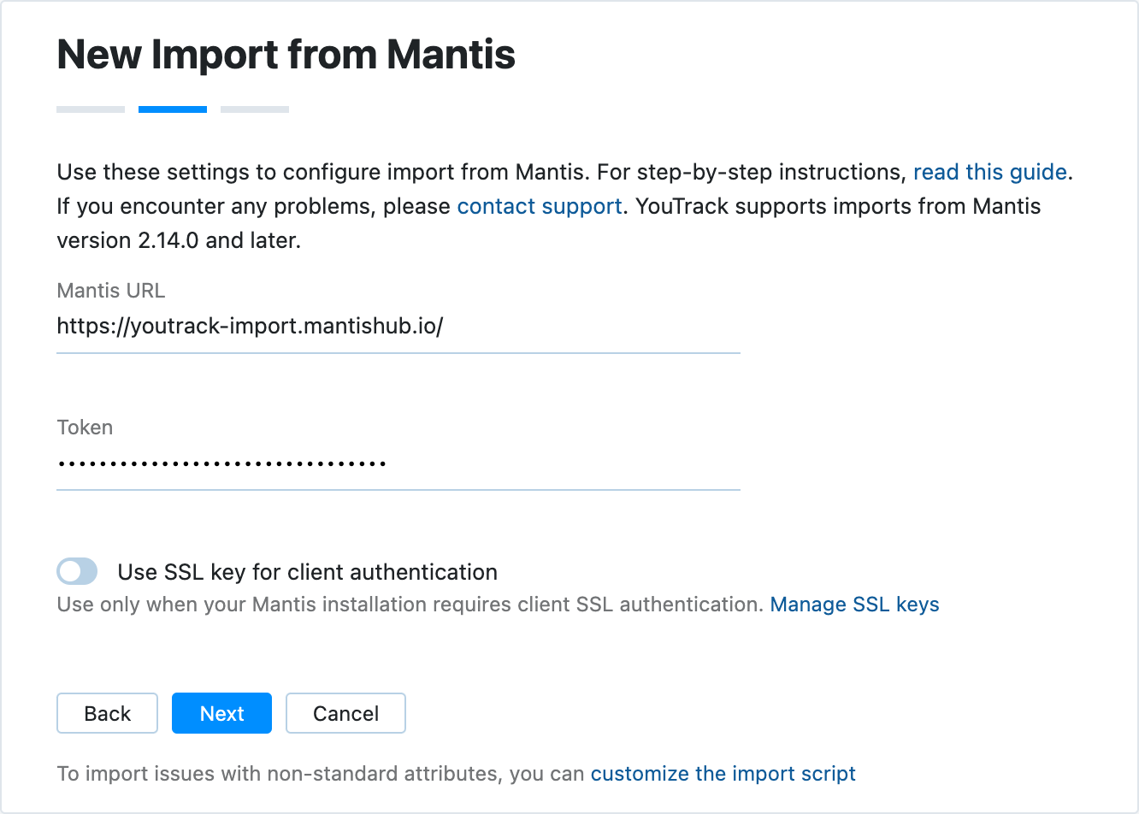The image size is (1139, 814).
Task: Cancel the Mantis import setup
Action: point(345,712)
